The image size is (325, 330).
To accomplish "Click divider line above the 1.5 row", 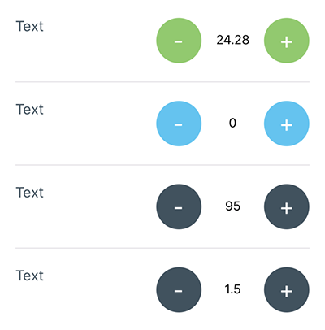I will tap(162, 248).
